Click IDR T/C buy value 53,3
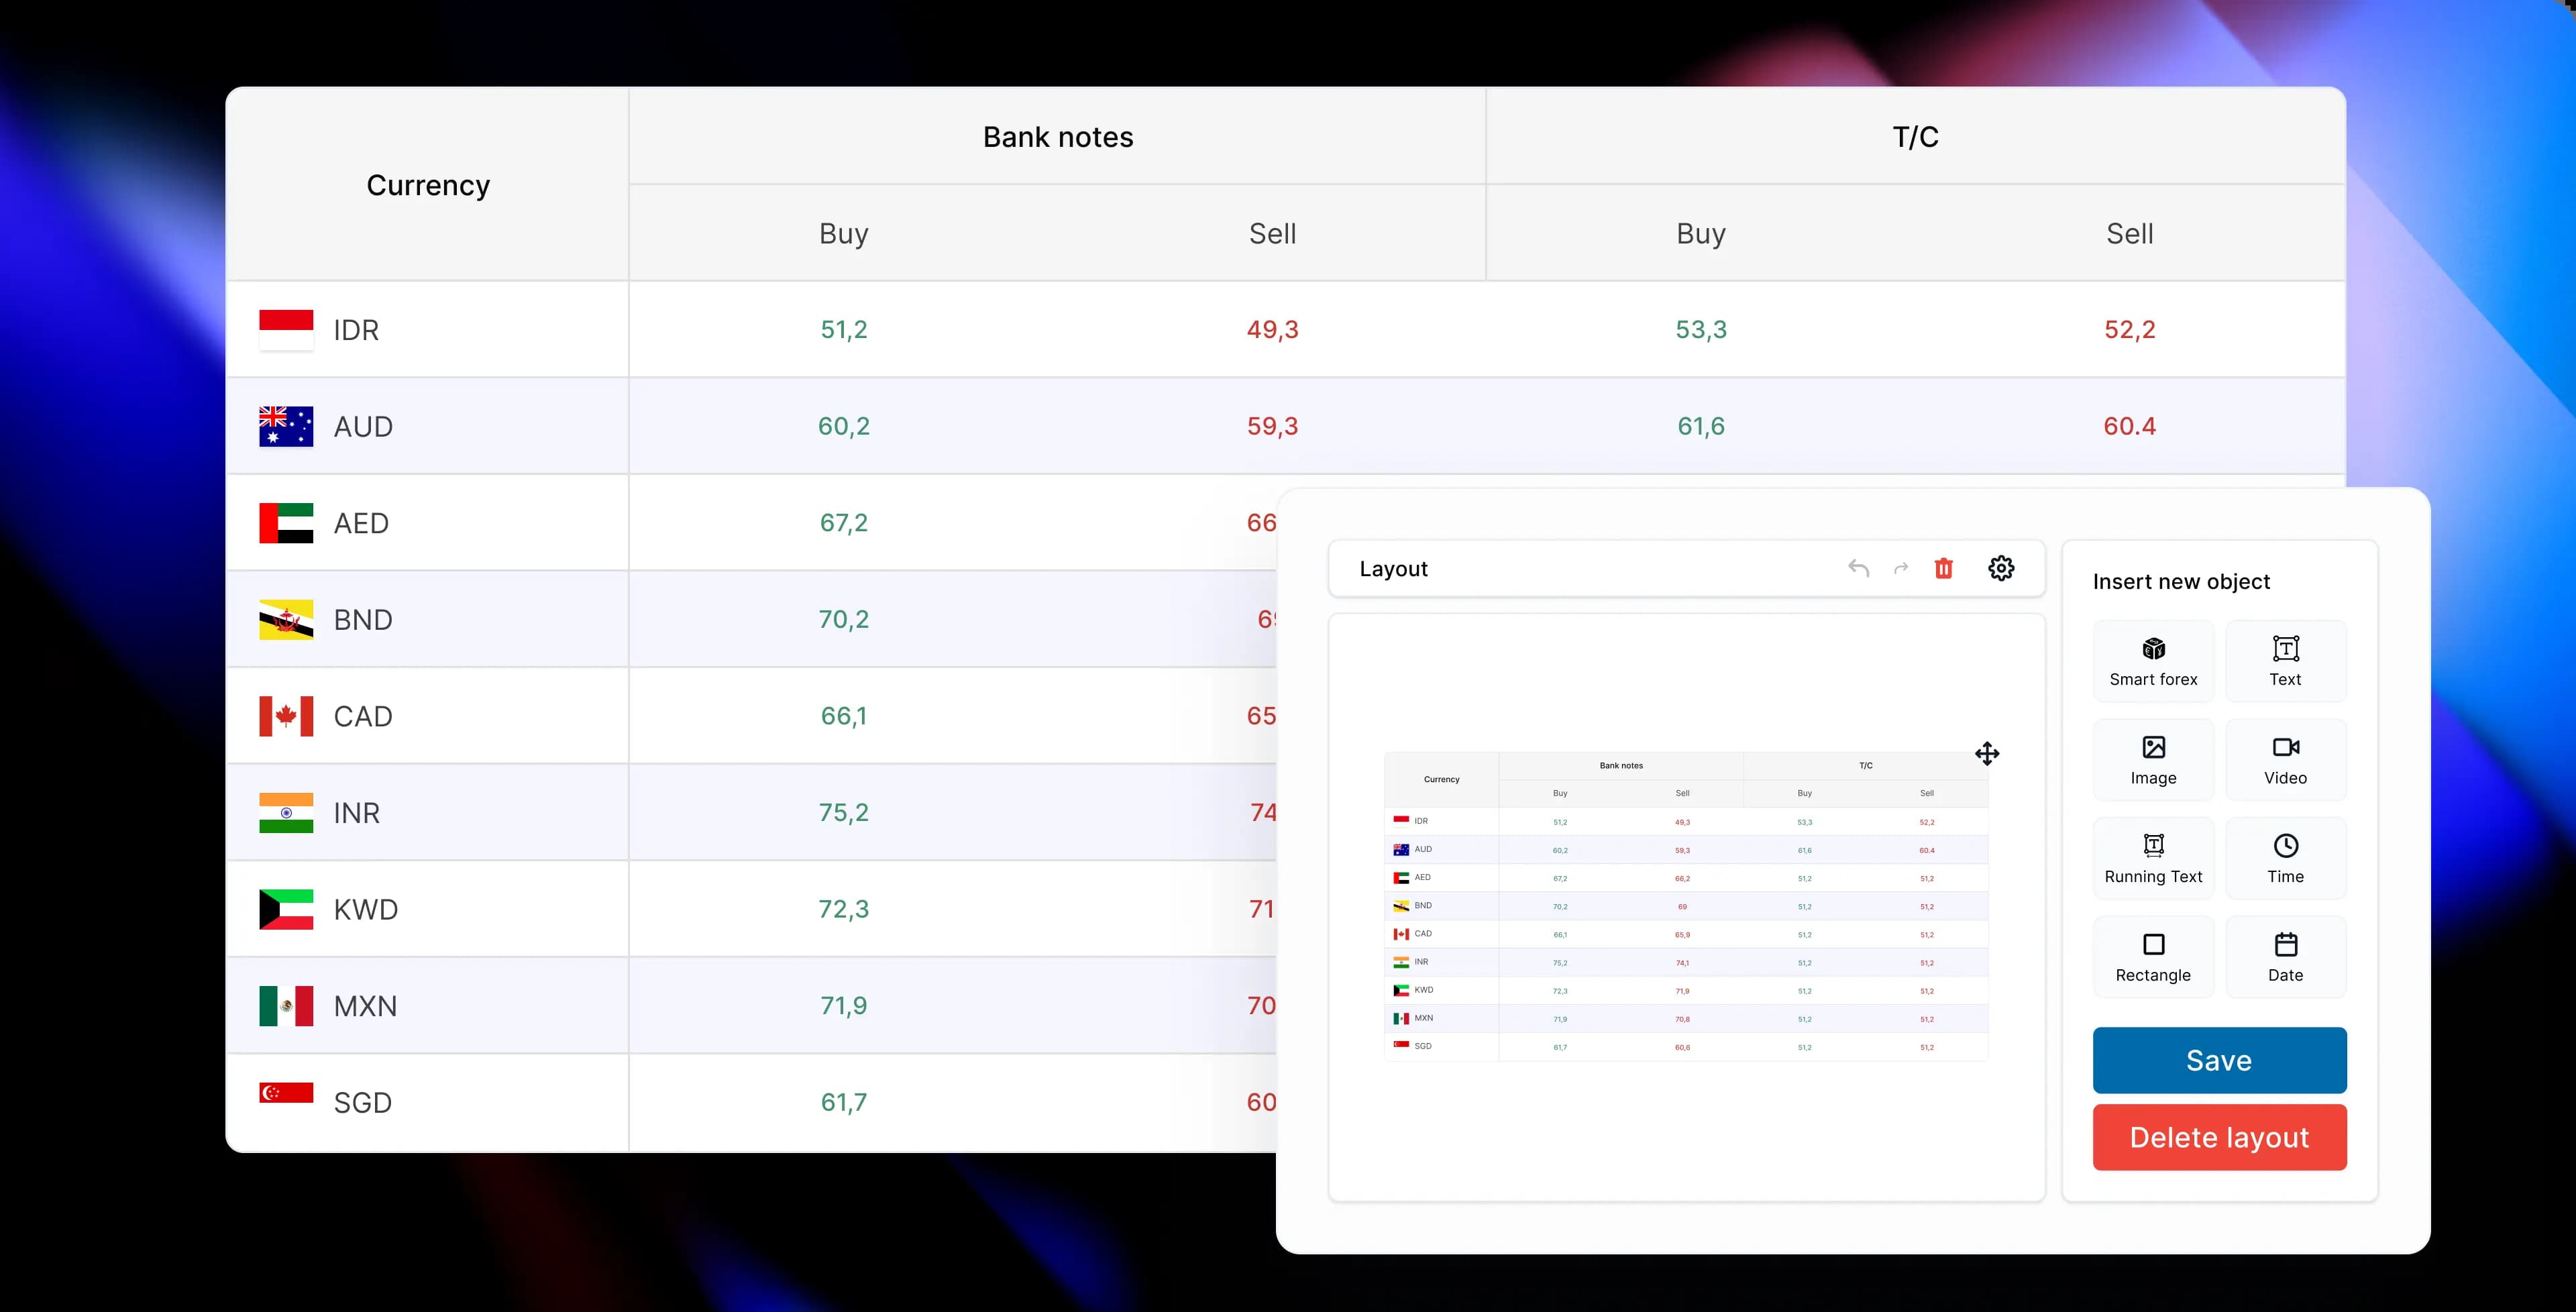 [x=1700, y=329]
